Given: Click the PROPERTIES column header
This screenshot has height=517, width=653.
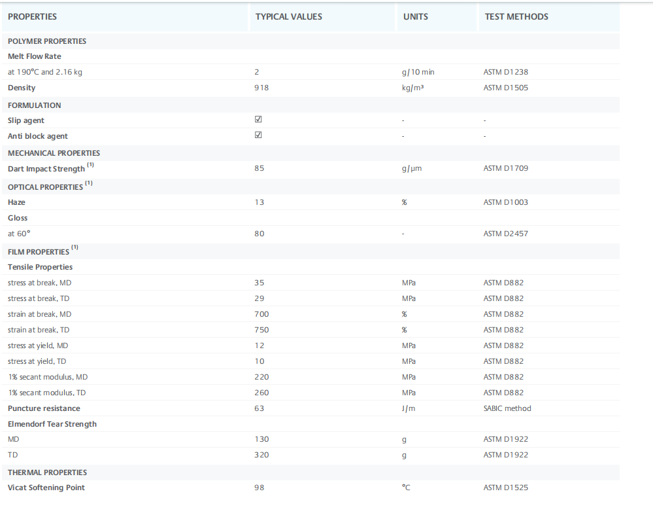Looking at the screenshot, I should (x=32, y=16).
